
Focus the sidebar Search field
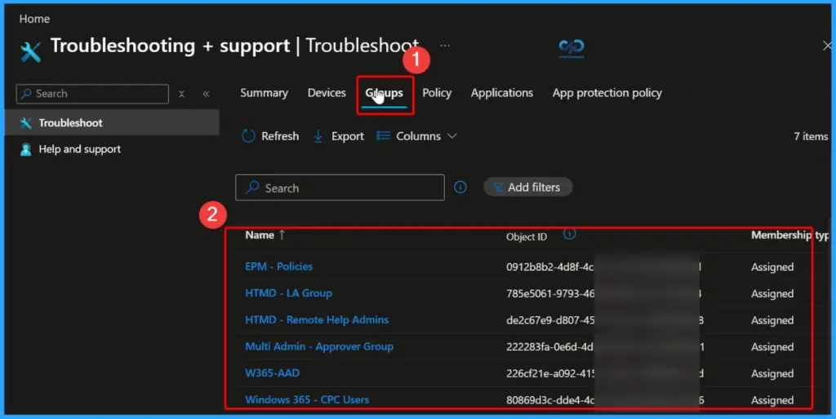92,94
